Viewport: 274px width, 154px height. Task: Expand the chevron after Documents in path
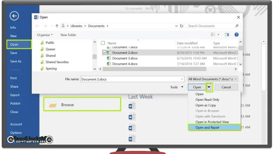tap(108, 26)
